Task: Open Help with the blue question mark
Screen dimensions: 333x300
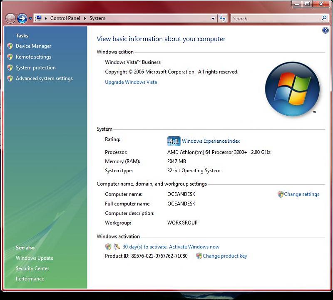Action: coord(326,30)
